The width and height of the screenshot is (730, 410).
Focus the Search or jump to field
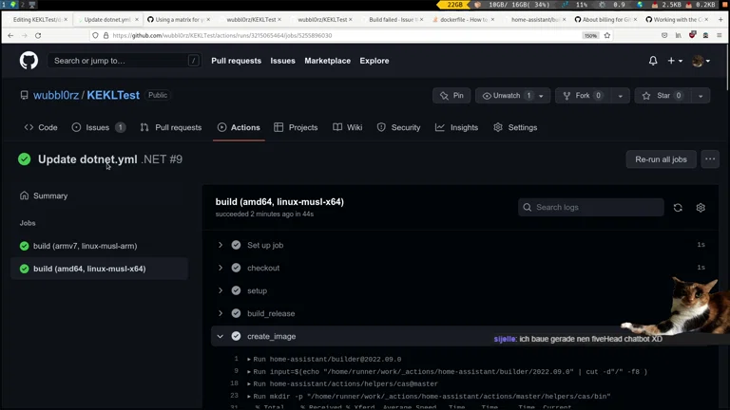[x=125, y=61]
